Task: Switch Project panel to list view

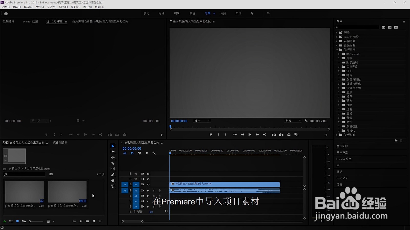Action: pos(11,221)
